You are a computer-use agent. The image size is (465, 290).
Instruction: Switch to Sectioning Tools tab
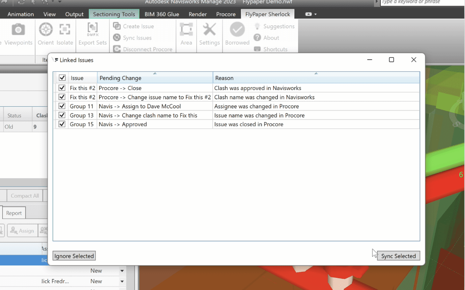click(114, 14)
